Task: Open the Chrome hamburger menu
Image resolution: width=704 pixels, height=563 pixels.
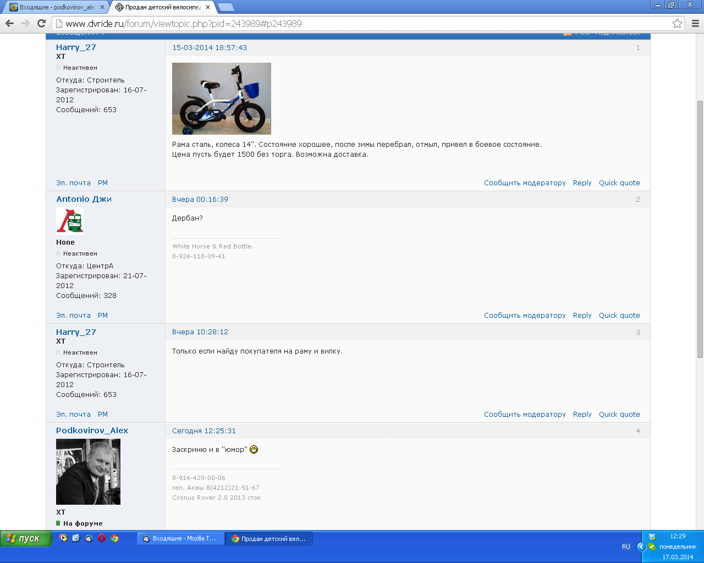Action: (695, 23)
